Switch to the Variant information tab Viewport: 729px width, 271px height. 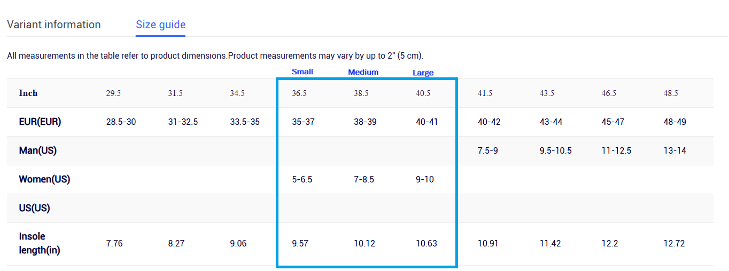click(53, 25)
